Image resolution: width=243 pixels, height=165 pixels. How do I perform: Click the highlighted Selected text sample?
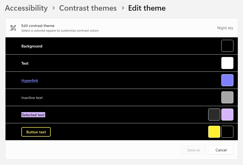click(33, 115)
